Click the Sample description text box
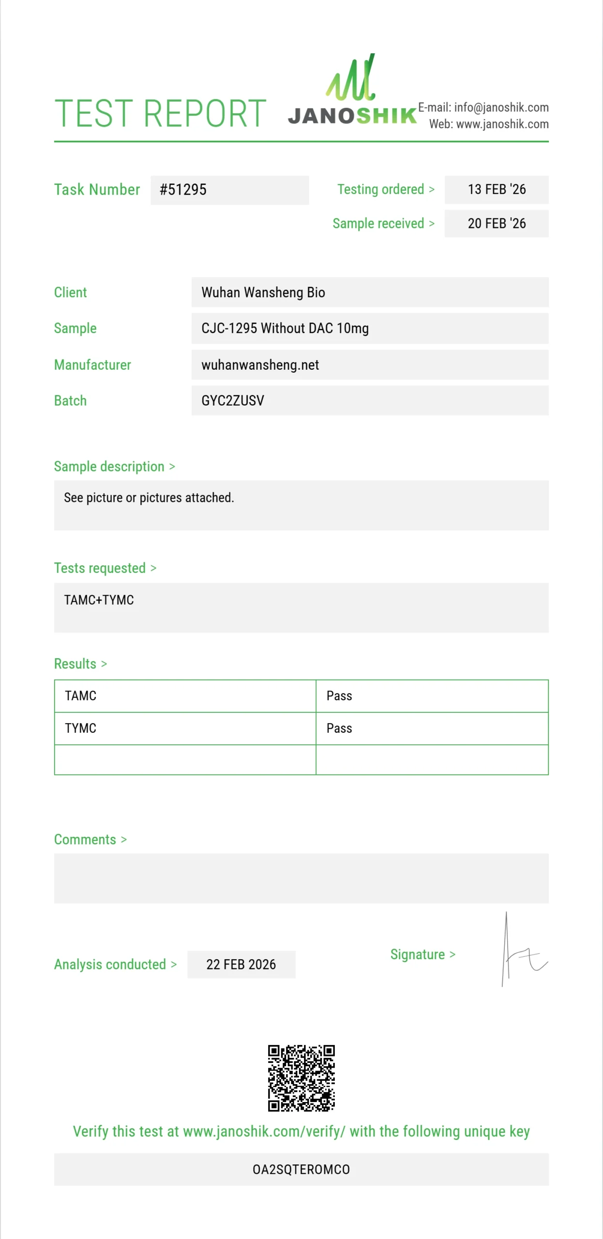The height and width of the screenshot is (1239, 603). tap(301, 505)
